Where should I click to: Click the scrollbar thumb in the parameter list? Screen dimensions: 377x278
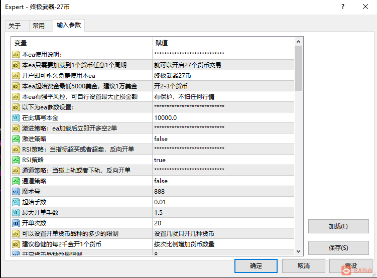[298, 68]
